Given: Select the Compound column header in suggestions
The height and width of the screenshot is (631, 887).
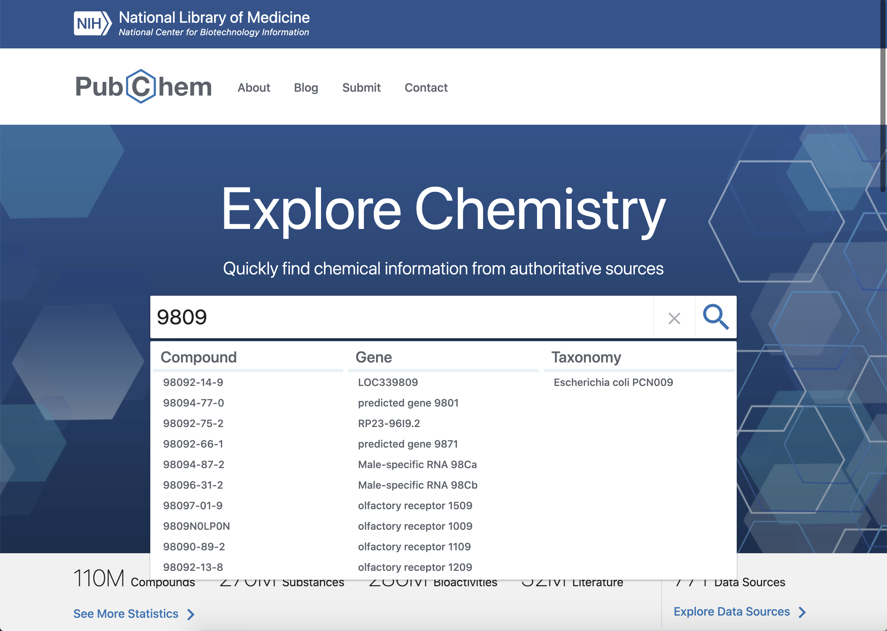Looking at the screenshot, I should [x=199, y=357].
